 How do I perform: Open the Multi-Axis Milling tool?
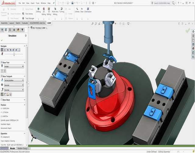55,9
